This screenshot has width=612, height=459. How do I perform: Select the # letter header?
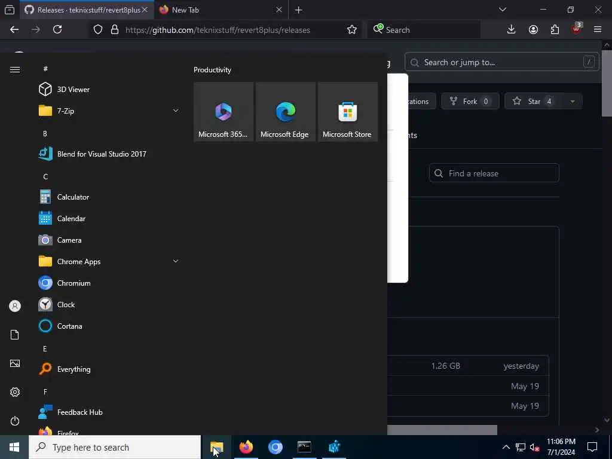45,69
